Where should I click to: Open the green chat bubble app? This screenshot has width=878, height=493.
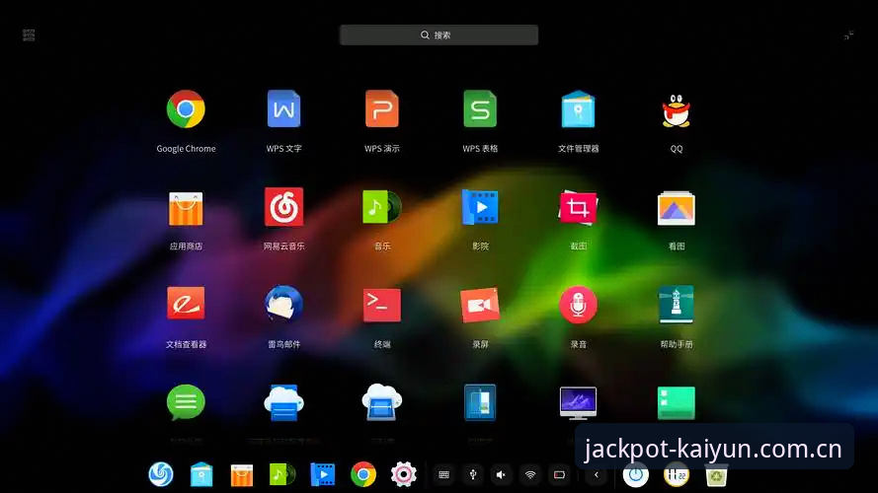click(x=186, y=402)
